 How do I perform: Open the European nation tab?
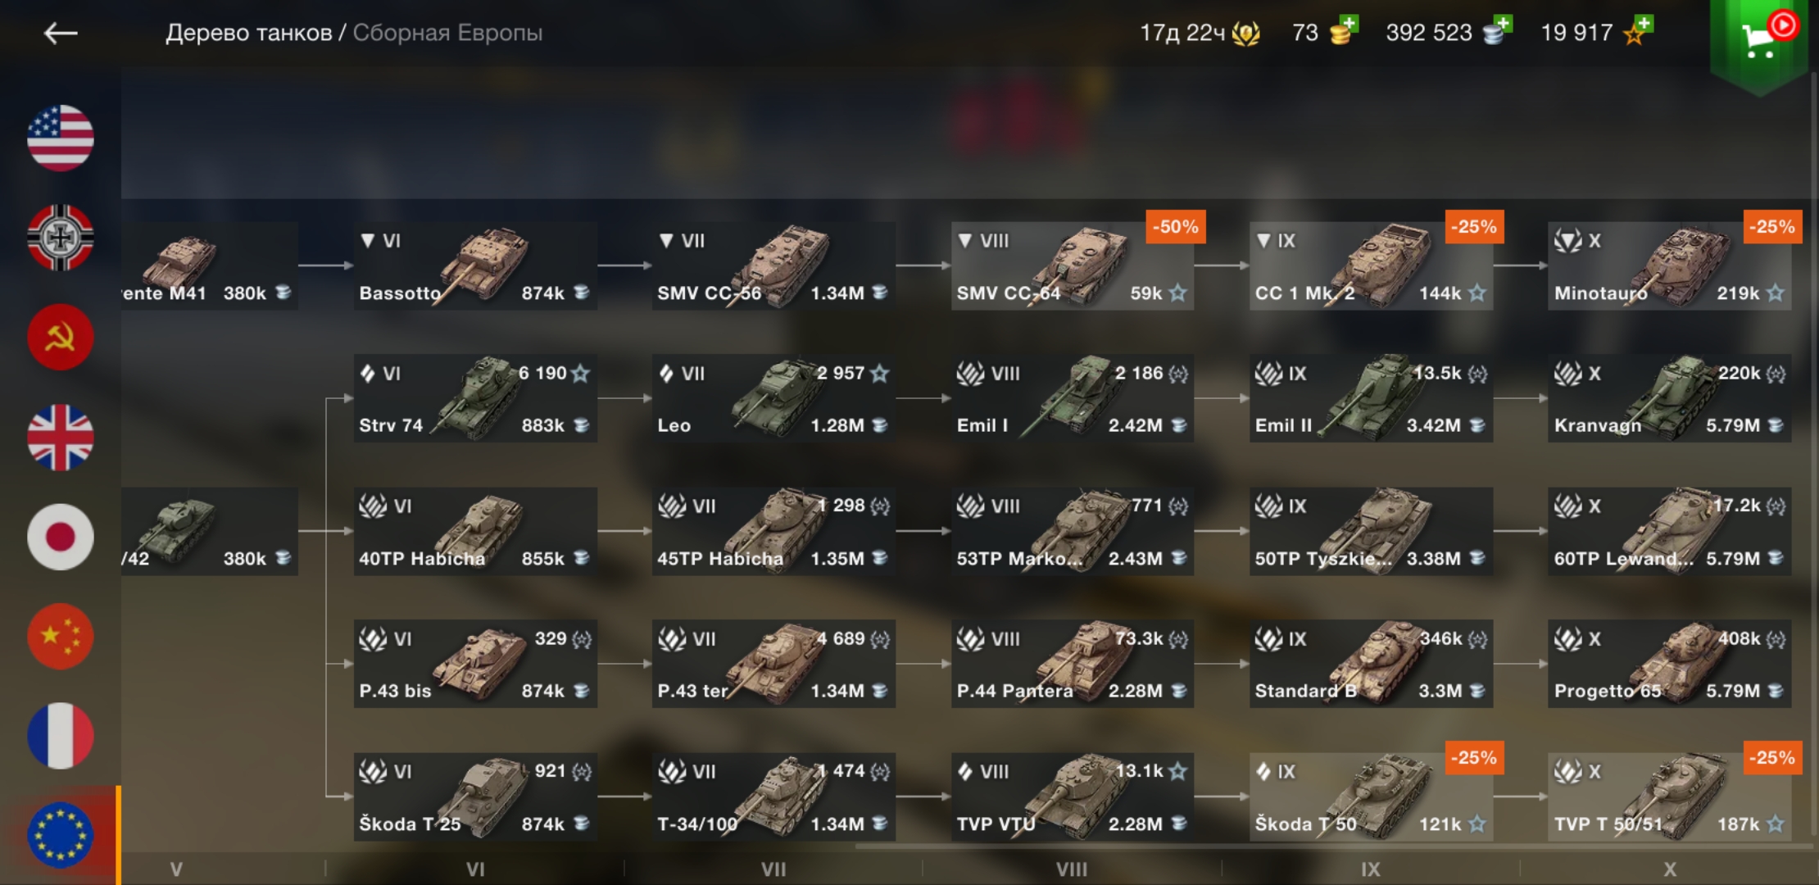click(x=61, y=835)
